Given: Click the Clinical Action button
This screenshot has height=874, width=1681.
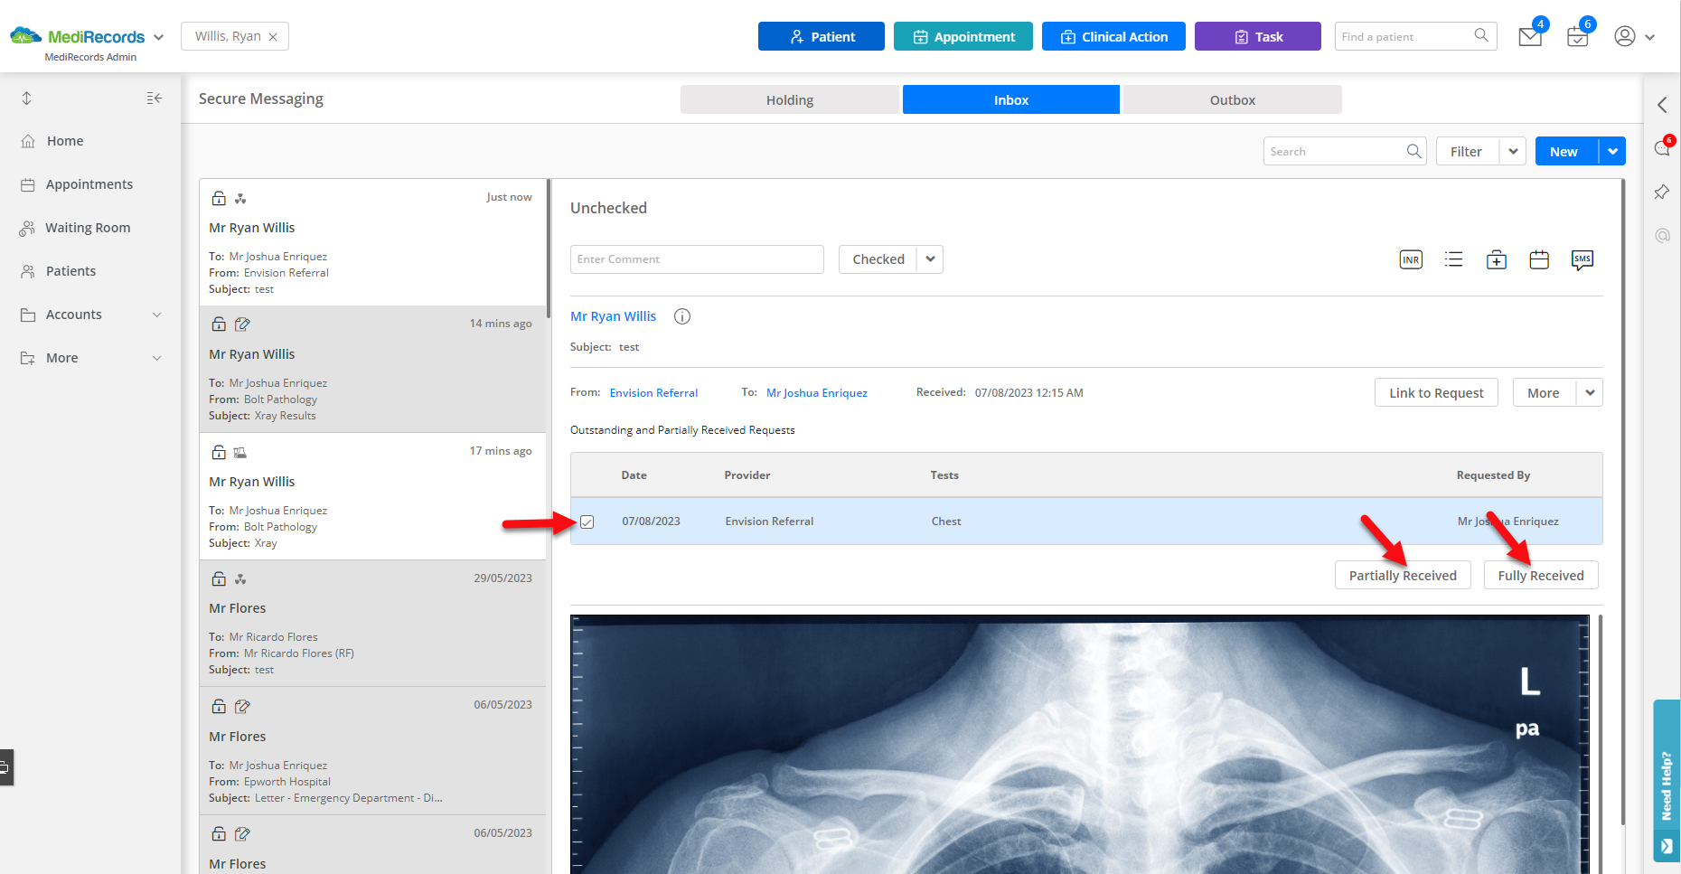Looking at the screenshot, I should point(1113,36).
